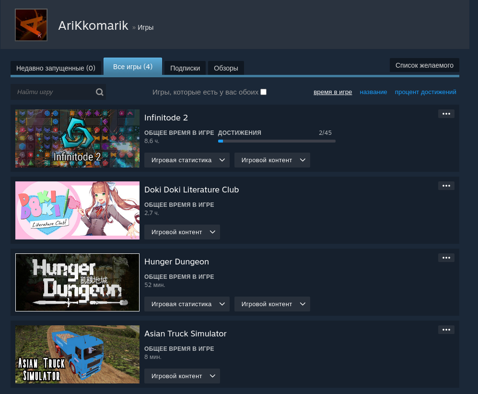Screen dimensions: 478x394
Task: Expand Игровая статистика under Infinitode 2
Action: click(187, 160)
